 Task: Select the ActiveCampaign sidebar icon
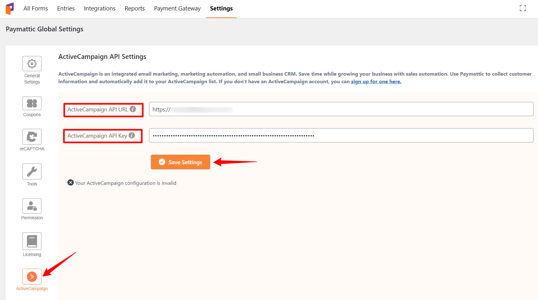[32, 277]
